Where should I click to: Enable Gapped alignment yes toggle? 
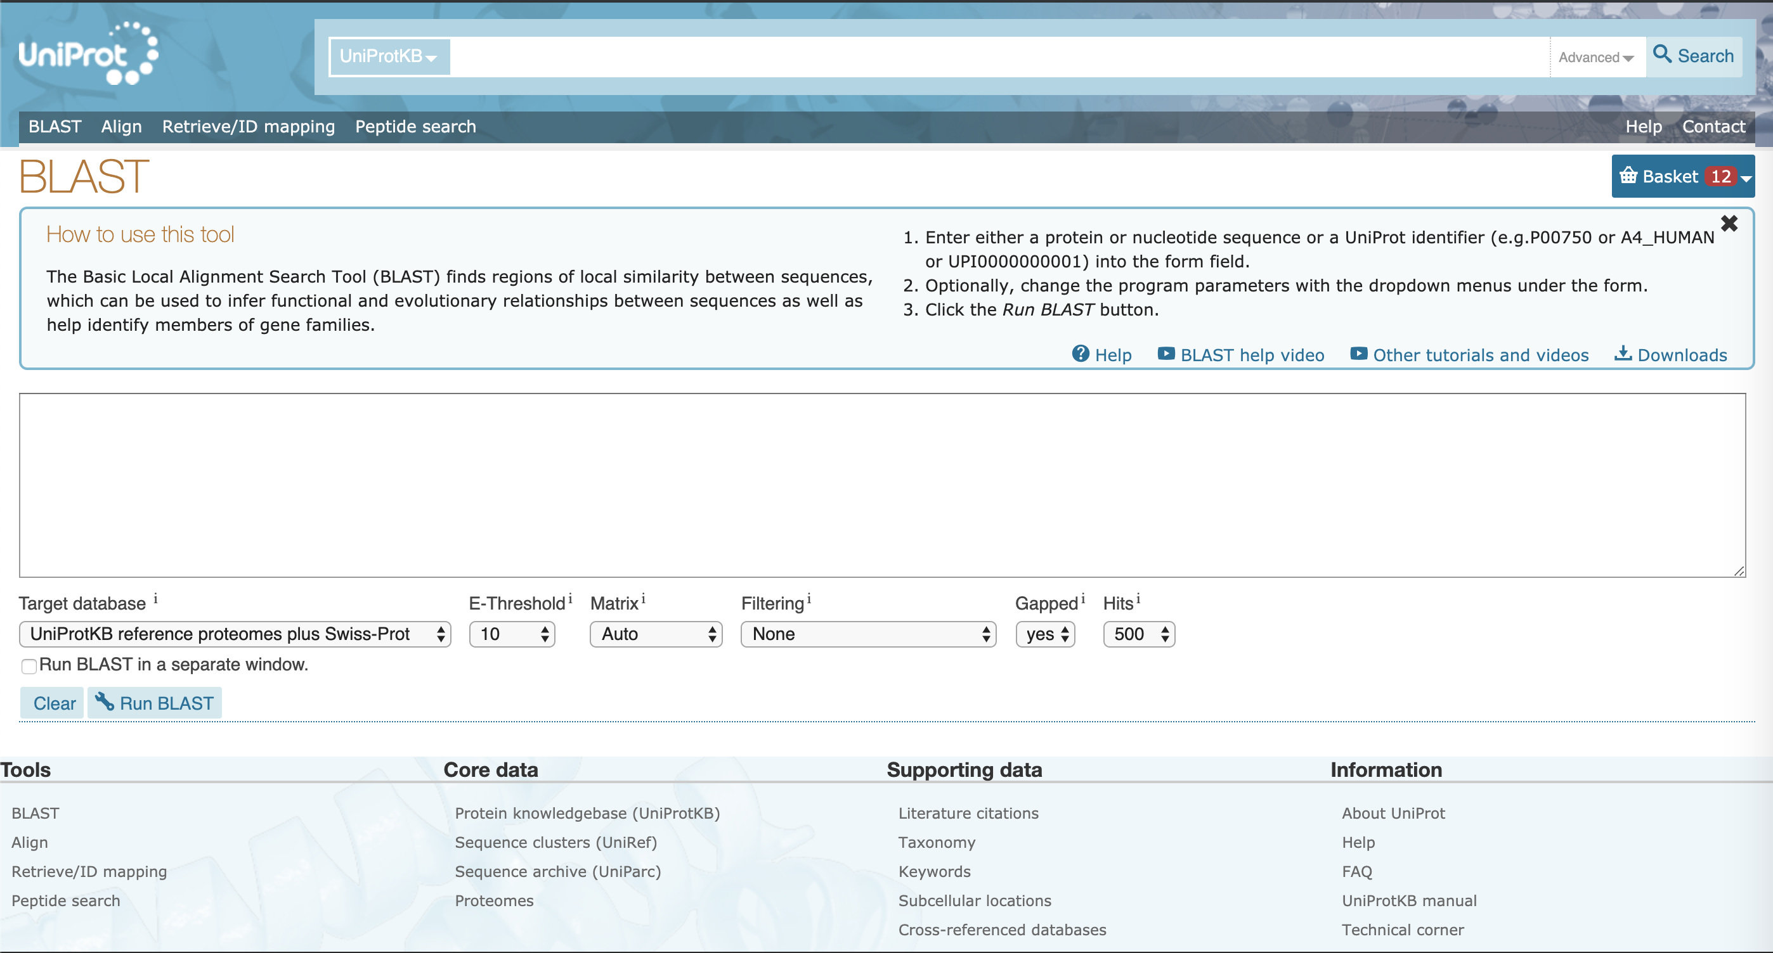coord(1041,635)
